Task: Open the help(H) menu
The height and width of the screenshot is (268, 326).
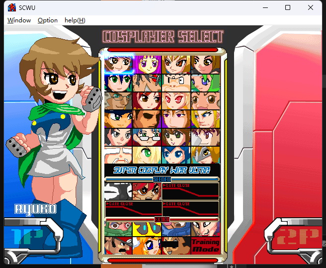Action: point(75,20)
